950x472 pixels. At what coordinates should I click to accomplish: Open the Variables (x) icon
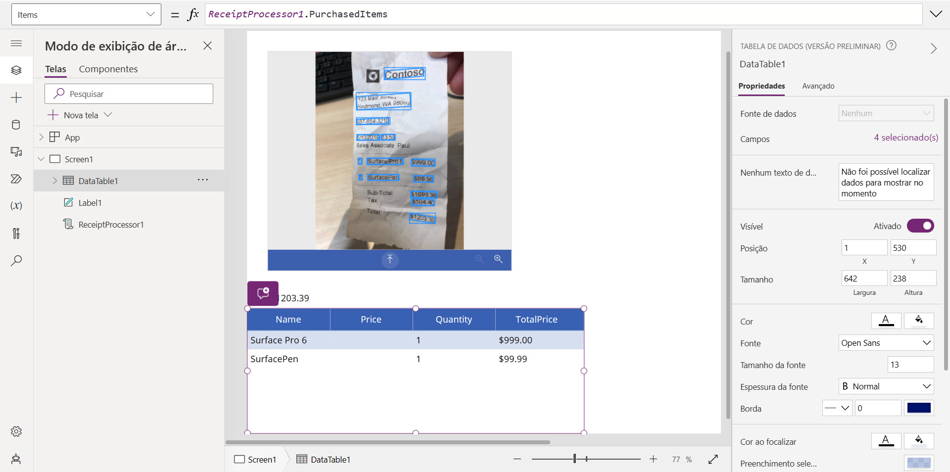pyautogui.click(x=16, y=205)
